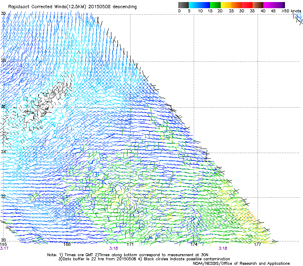Click the gray 0-5 knots color segment

tap(183, 5)
